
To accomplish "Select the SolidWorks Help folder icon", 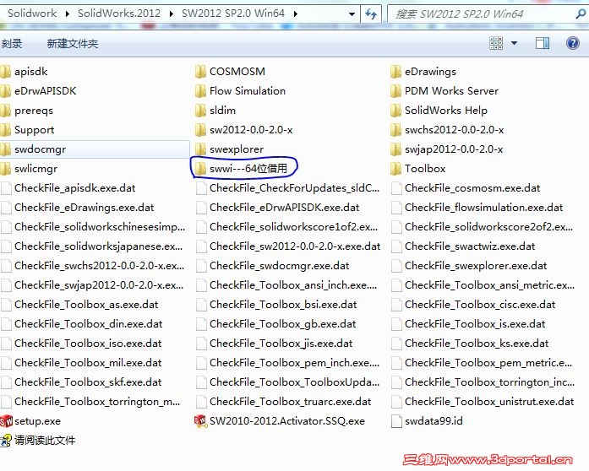I will tap(395, 111).
